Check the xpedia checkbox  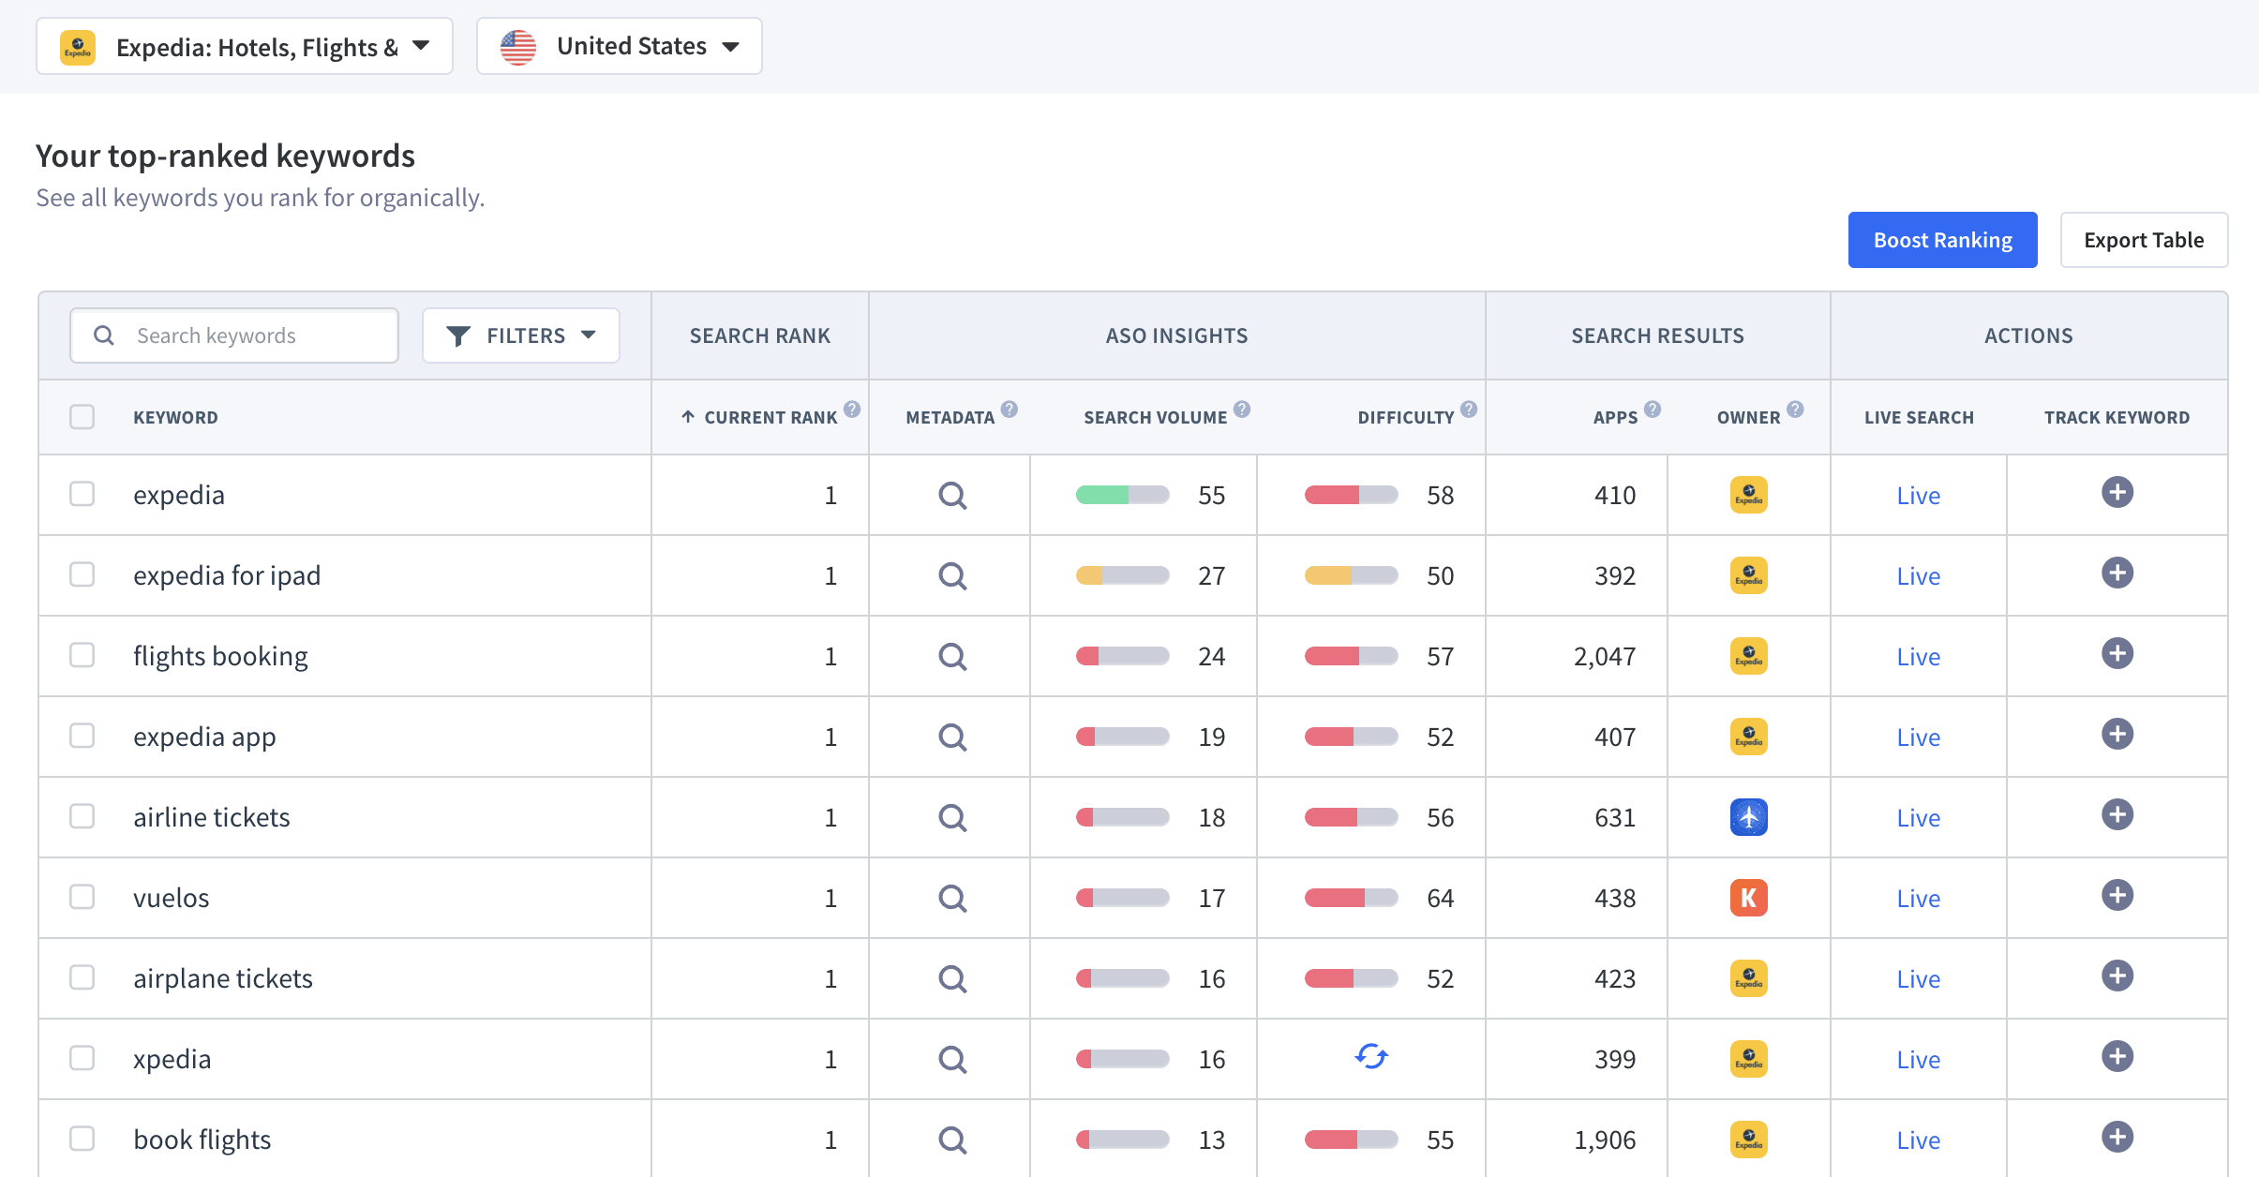pyautogui.click(x=82, y=1058)
